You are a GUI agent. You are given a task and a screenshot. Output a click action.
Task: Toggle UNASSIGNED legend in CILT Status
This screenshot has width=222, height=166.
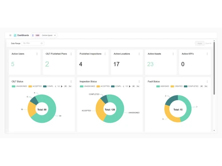click(x=20, y=86)
